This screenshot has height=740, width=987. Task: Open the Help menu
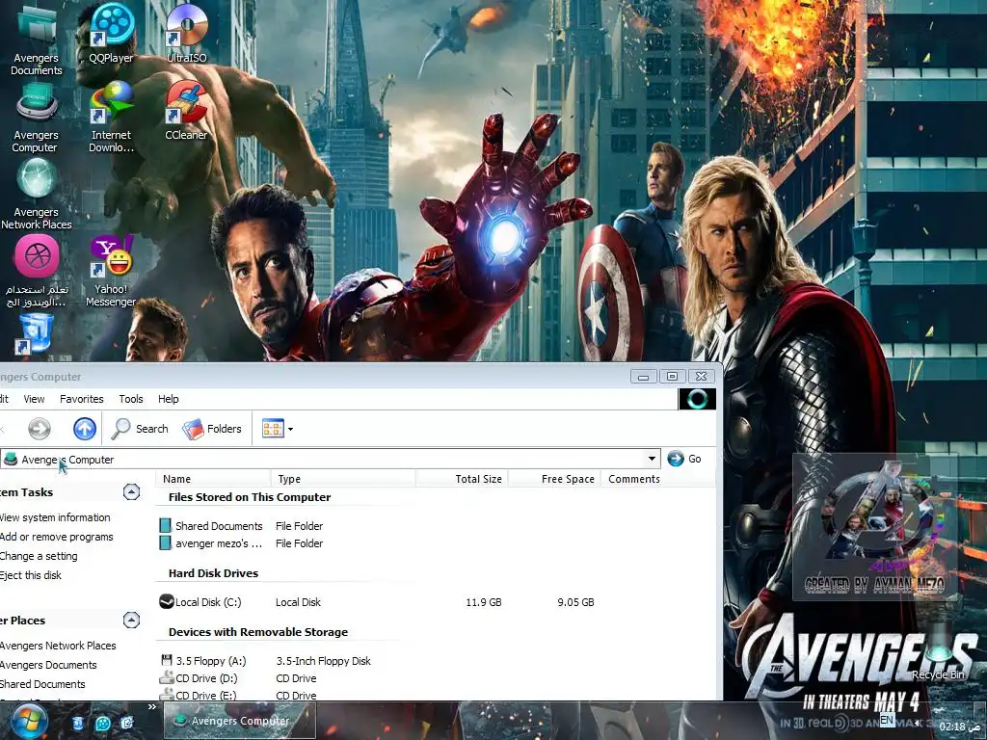click(168, 399)
